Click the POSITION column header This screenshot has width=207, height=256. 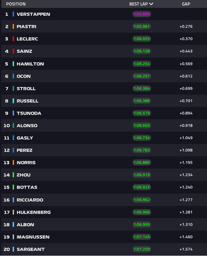(16, 4)
